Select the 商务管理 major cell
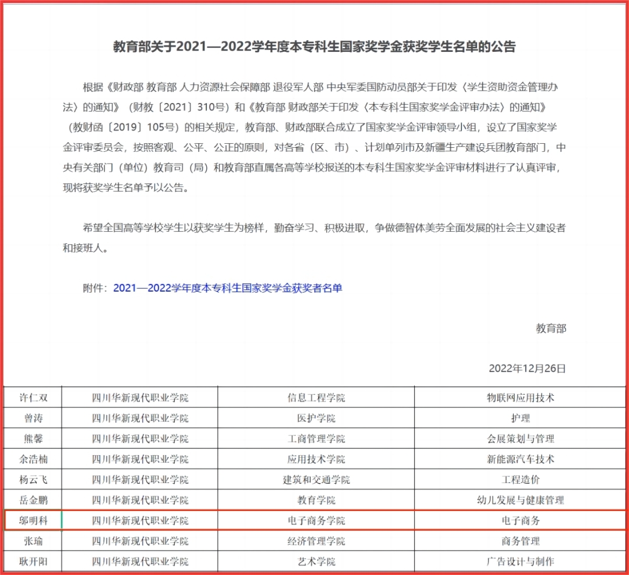Screen dimensions: 629x575 520,541
